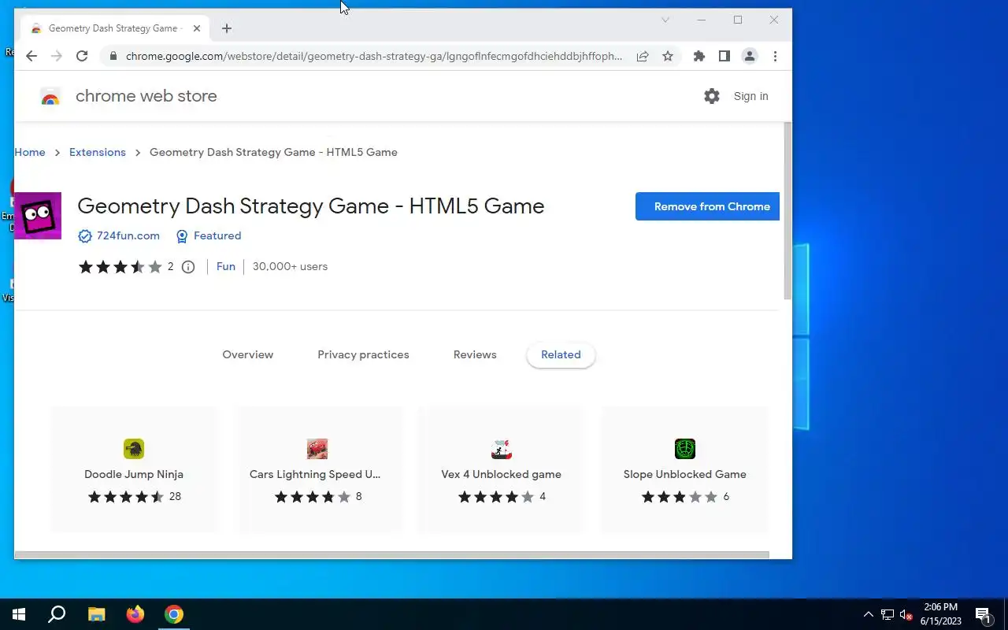Click the Chrome Web Store rainbow logo
This screenshot has width=1008, height=630.
pyautogui.click(x=50, y=97)
